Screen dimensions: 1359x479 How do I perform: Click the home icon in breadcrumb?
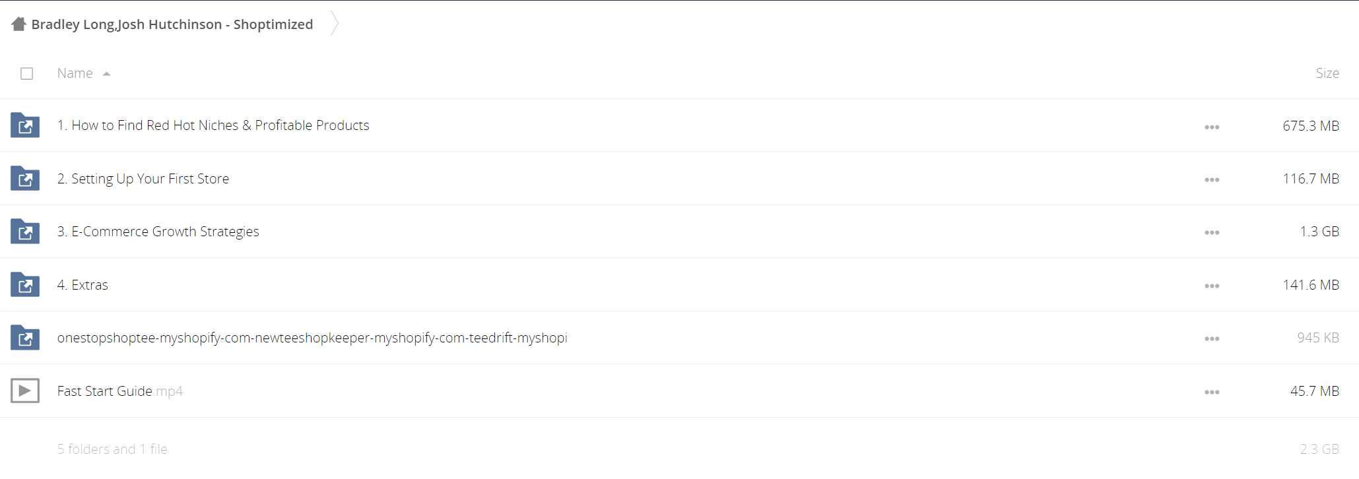point(19,24)
